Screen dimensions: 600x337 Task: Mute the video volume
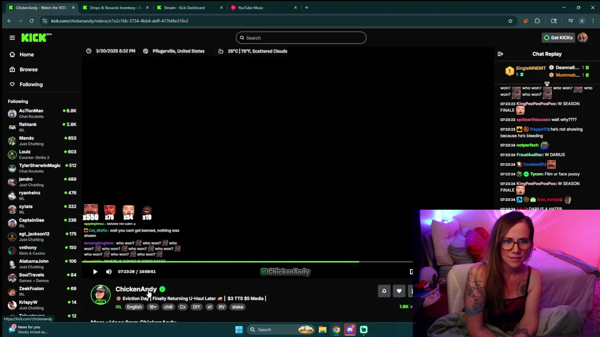coord(109,271)
